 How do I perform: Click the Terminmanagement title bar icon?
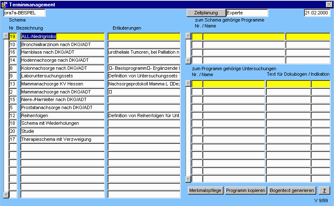pyautogui.click(x=4, y=4)
